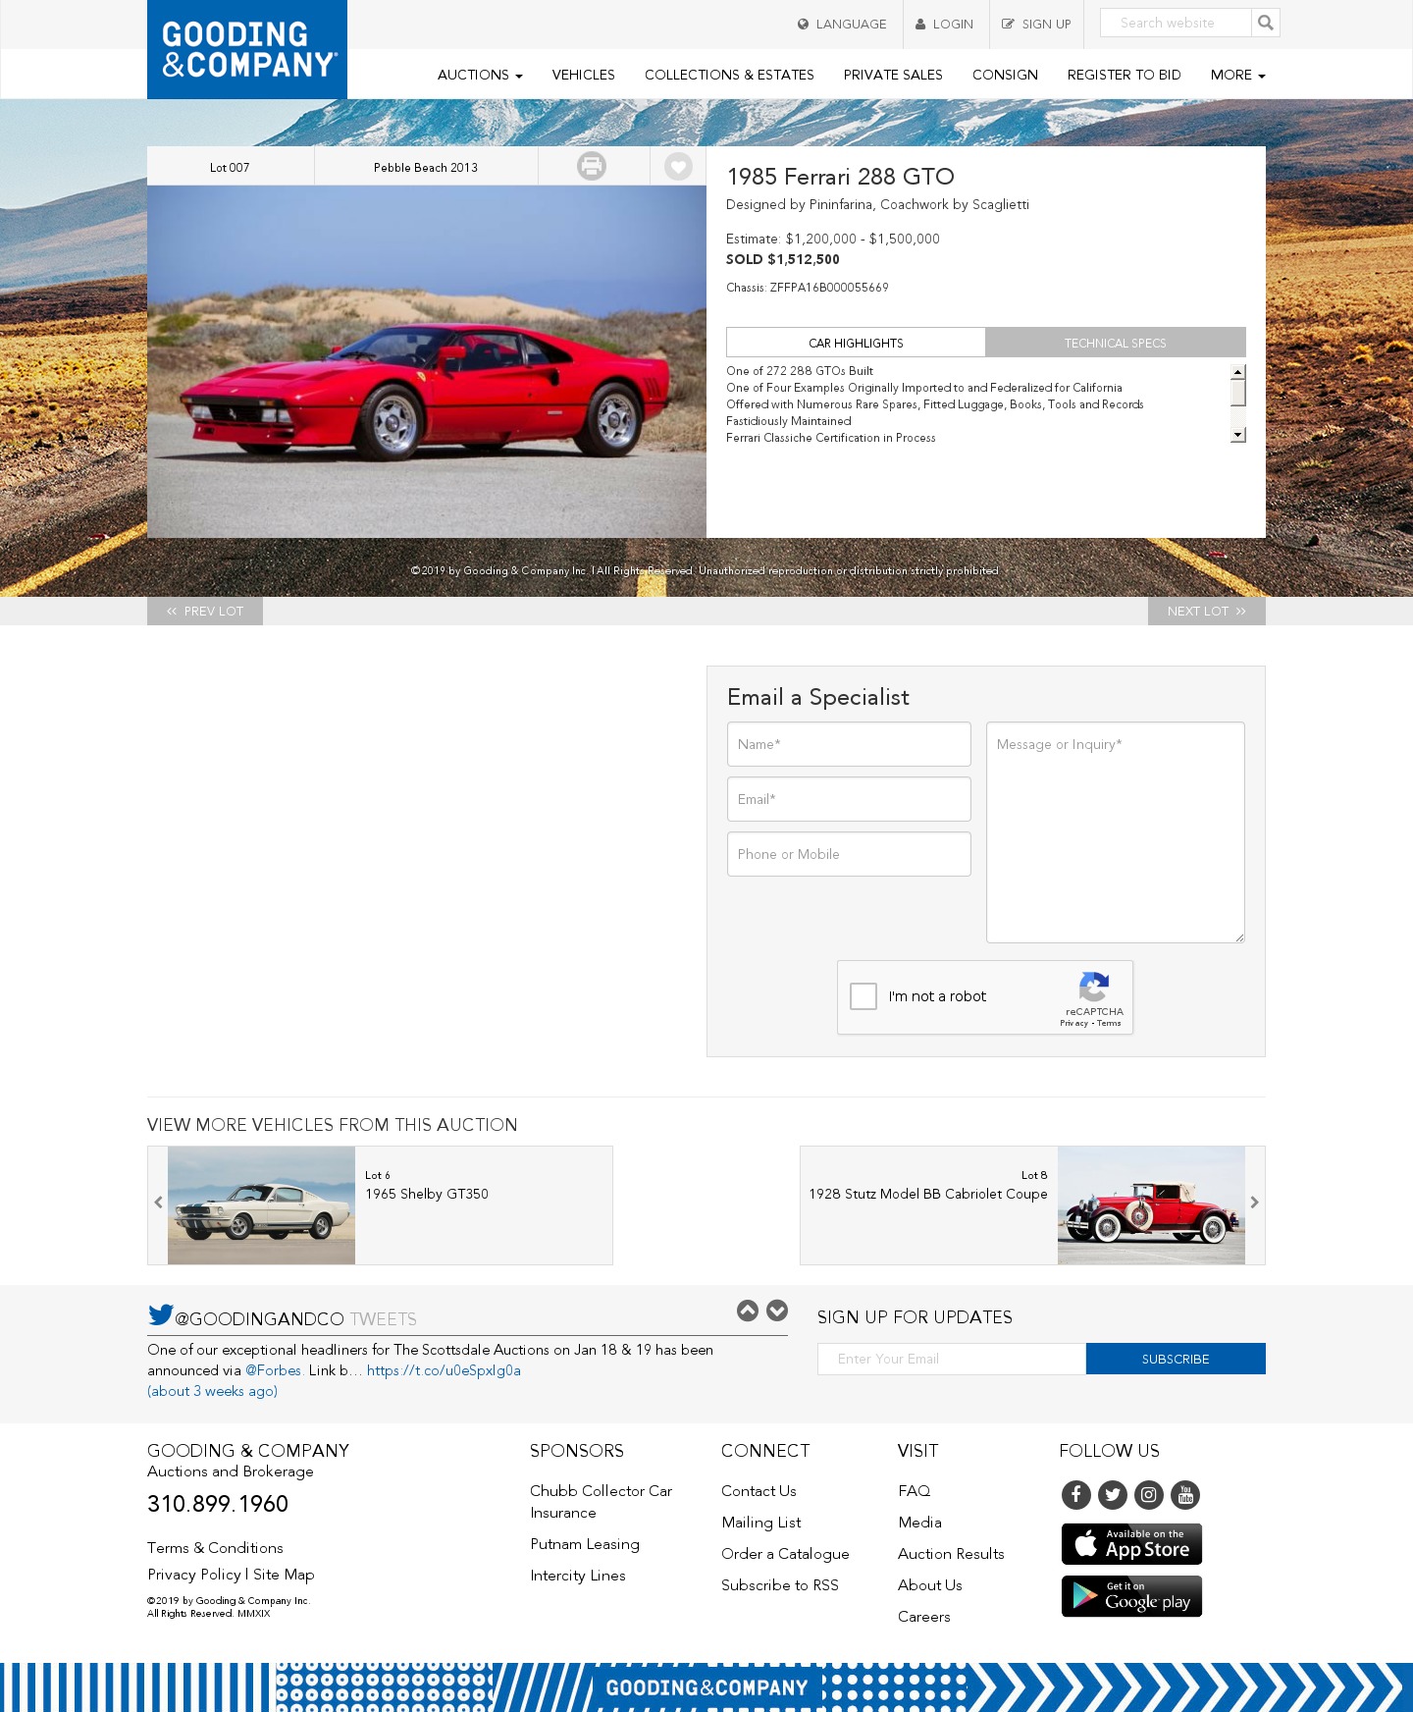This screenshot has width=1413, height=1712.
Task: Open Collections & Estates menu item
Action: [x=729, y=75]
